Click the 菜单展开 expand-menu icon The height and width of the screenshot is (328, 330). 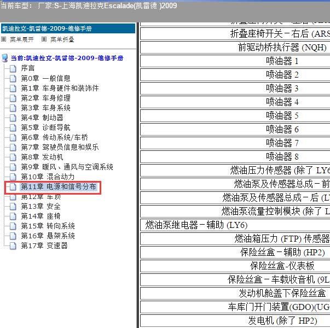point(4,39)
